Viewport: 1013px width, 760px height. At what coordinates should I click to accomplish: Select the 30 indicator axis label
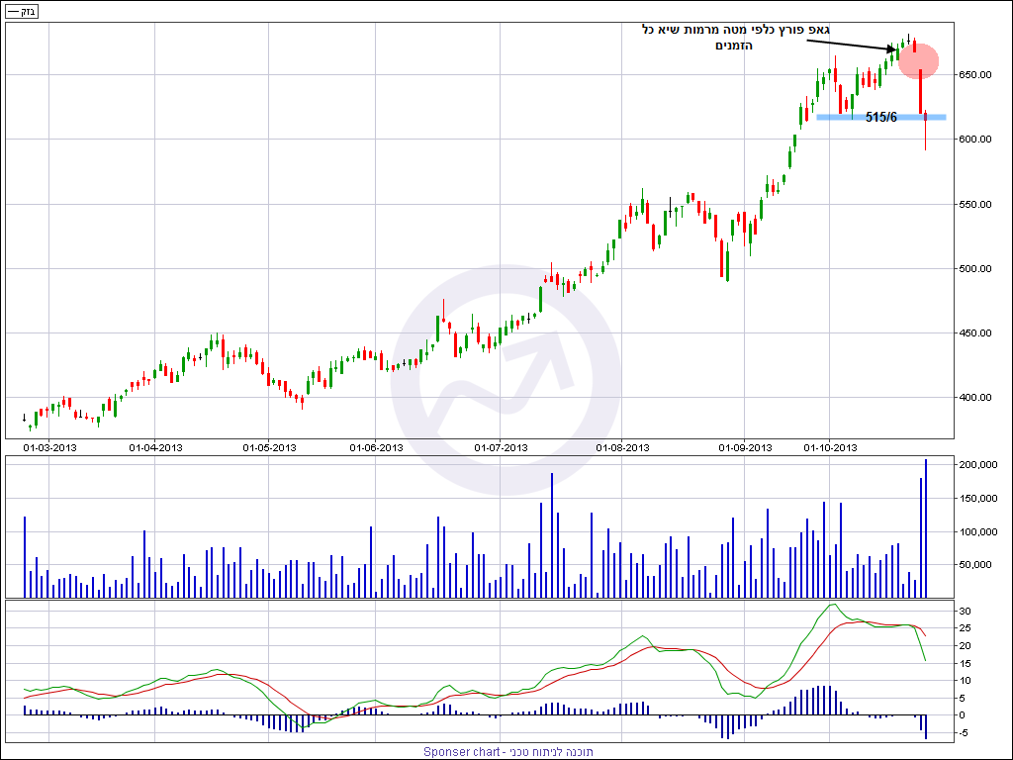965,612
